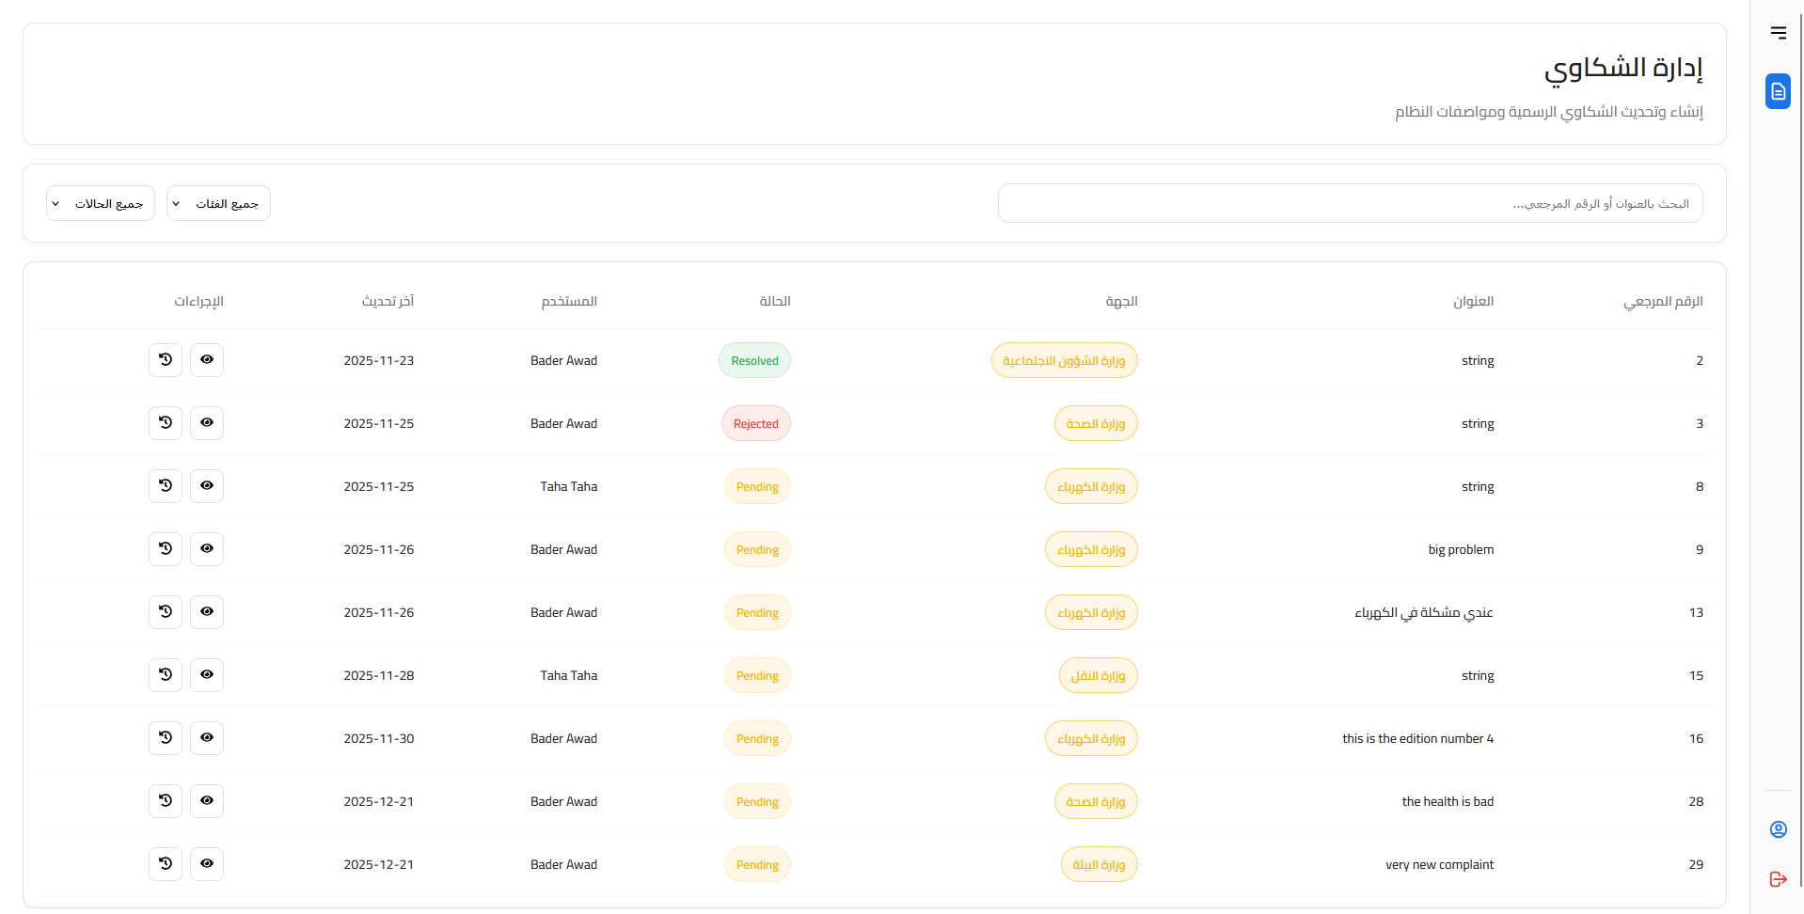Open the complaints document icon in sidebar

pyautogui.click(x=1778, y=91)
